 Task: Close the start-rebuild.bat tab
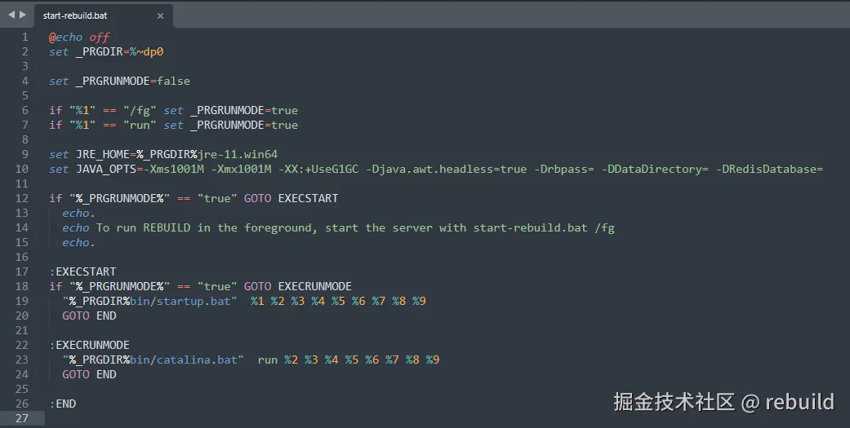point(160,15)
